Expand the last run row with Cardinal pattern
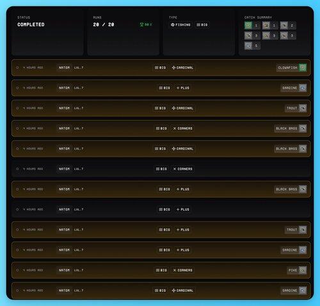The width and height of the screenshot is (320, 306). 161,291
